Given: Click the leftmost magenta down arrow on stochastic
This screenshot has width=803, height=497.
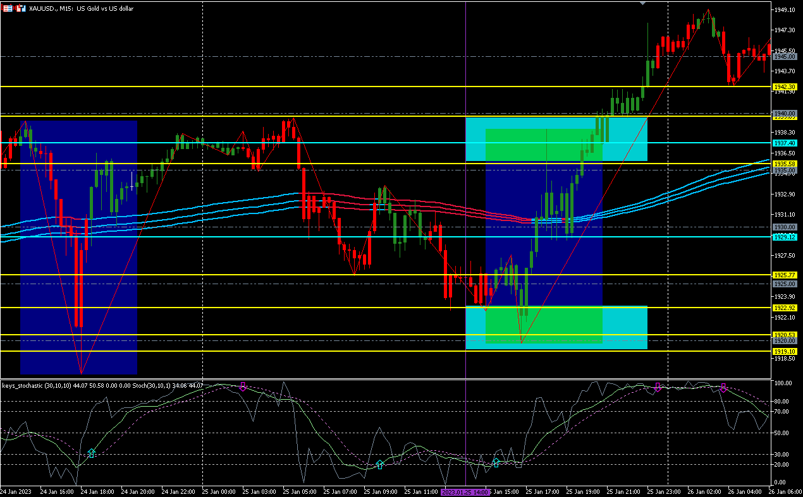Looking at the screenshot, I should coord(242,386).
